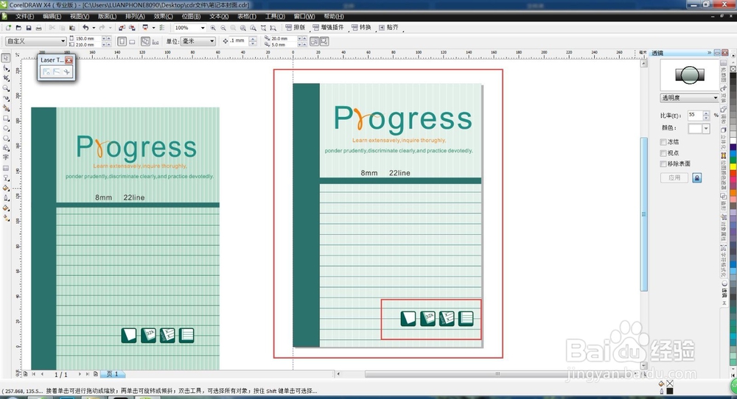Switch to the 页 1 page tab

pyautogui.click(x=112, y=374)
